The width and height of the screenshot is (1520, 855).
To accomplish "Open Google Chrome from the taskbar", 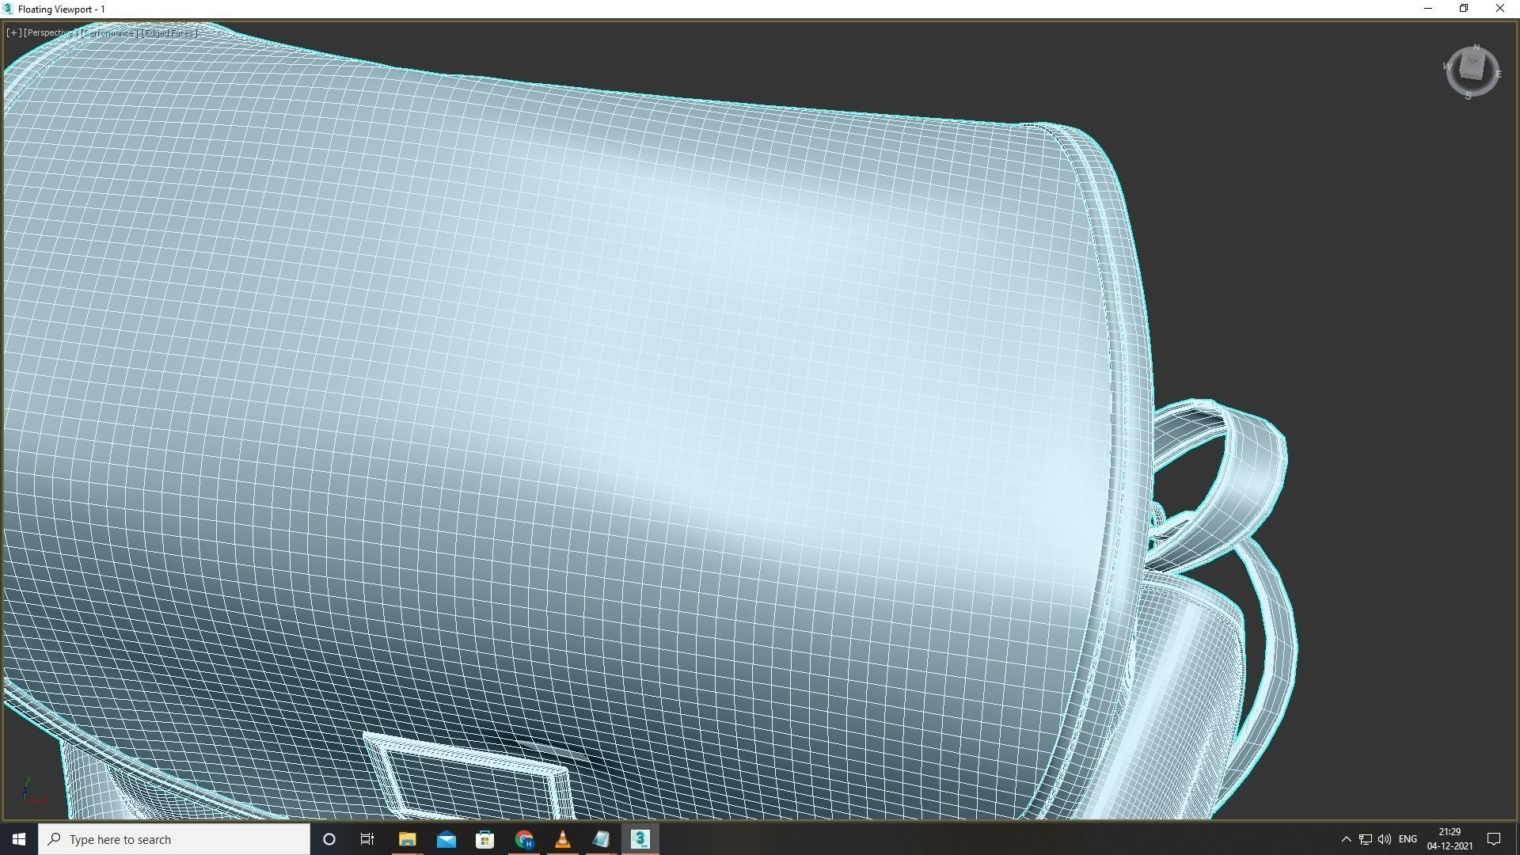I will point(523,839).
